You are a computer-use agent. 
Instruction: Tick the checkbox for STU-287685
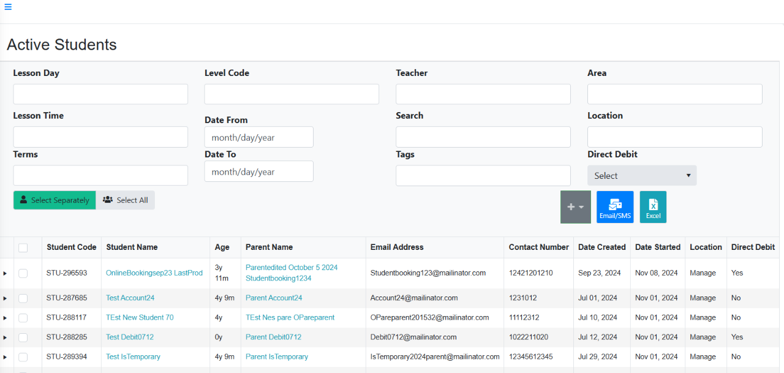[23, 298]
